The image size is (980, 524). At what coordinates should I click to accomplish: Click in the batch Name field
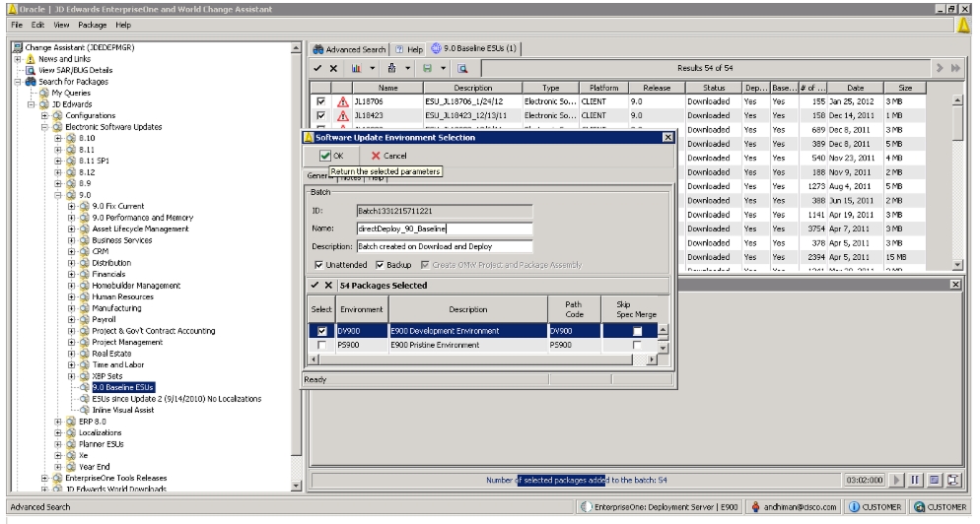click(x=445, y=229)
